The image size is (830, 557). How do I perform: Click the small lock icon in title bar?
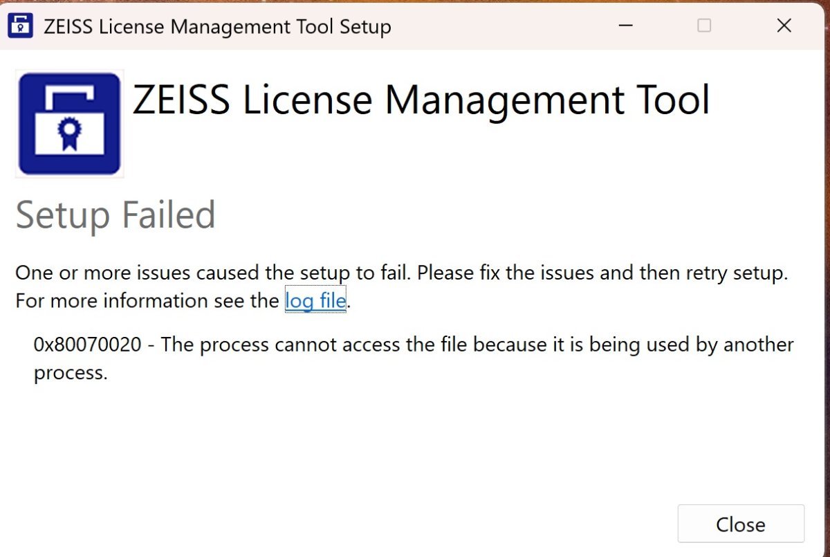pos(21,26)
